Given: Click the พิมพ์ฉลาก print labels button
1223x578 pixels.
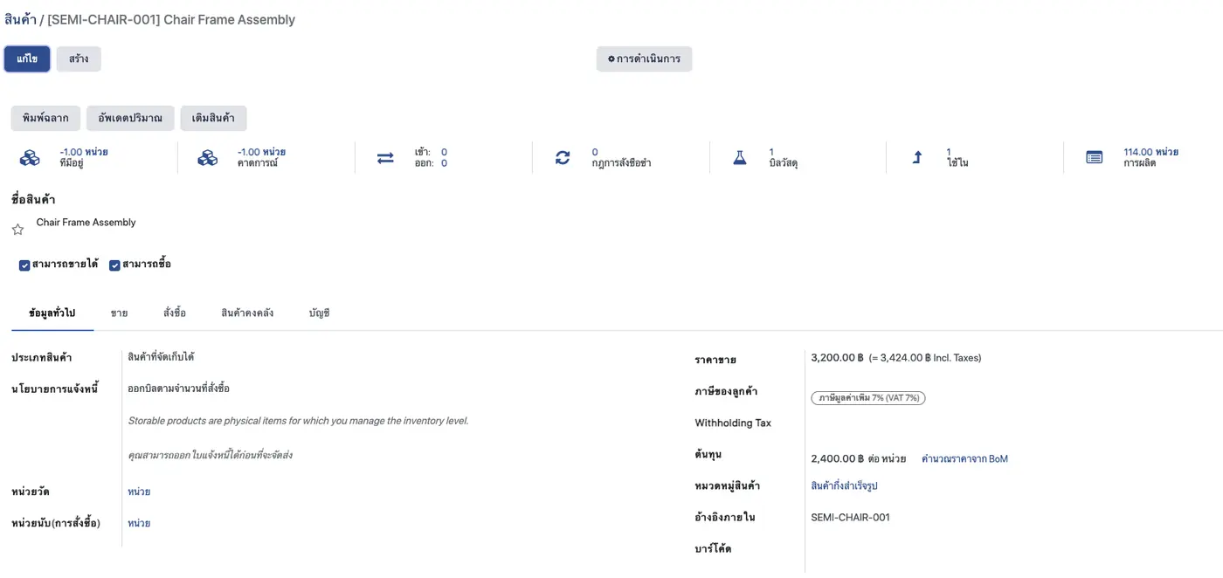Looking at the screenshot, I should (45, 118).
